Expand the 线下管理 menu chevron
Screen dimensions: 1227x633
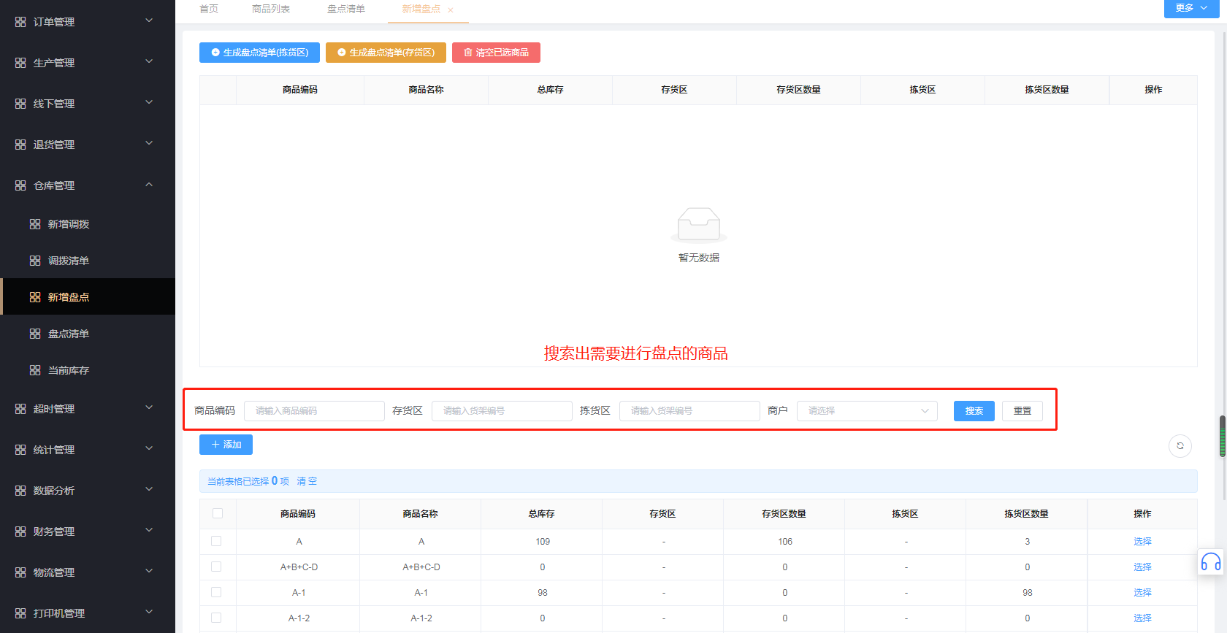(x=149, y=102)
